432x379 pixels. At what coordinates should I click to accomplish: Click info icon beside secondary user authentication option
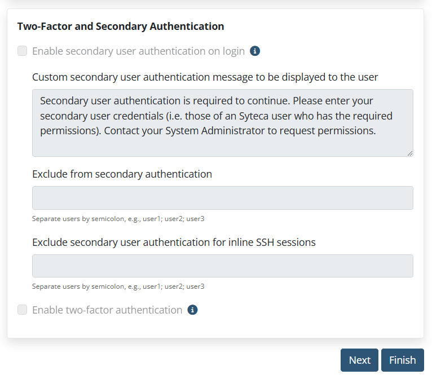click(x=255, y=51)
